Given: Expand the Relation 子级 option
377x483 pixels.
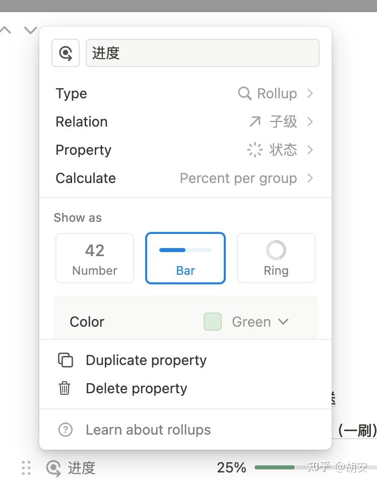Looking at the screenshot, I should pos(281,122).
